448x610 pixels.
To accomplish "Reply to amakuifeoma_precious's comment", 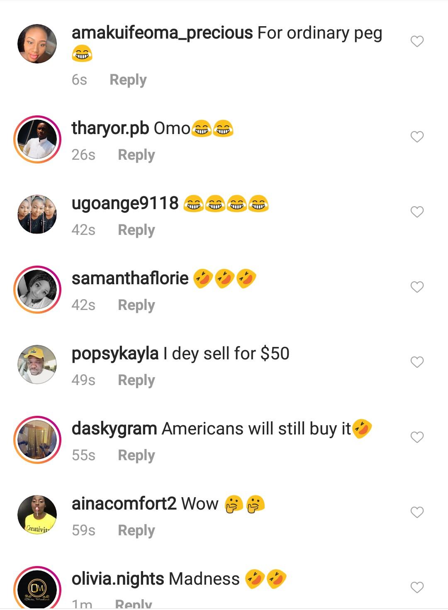I will (x=128, y=80).
